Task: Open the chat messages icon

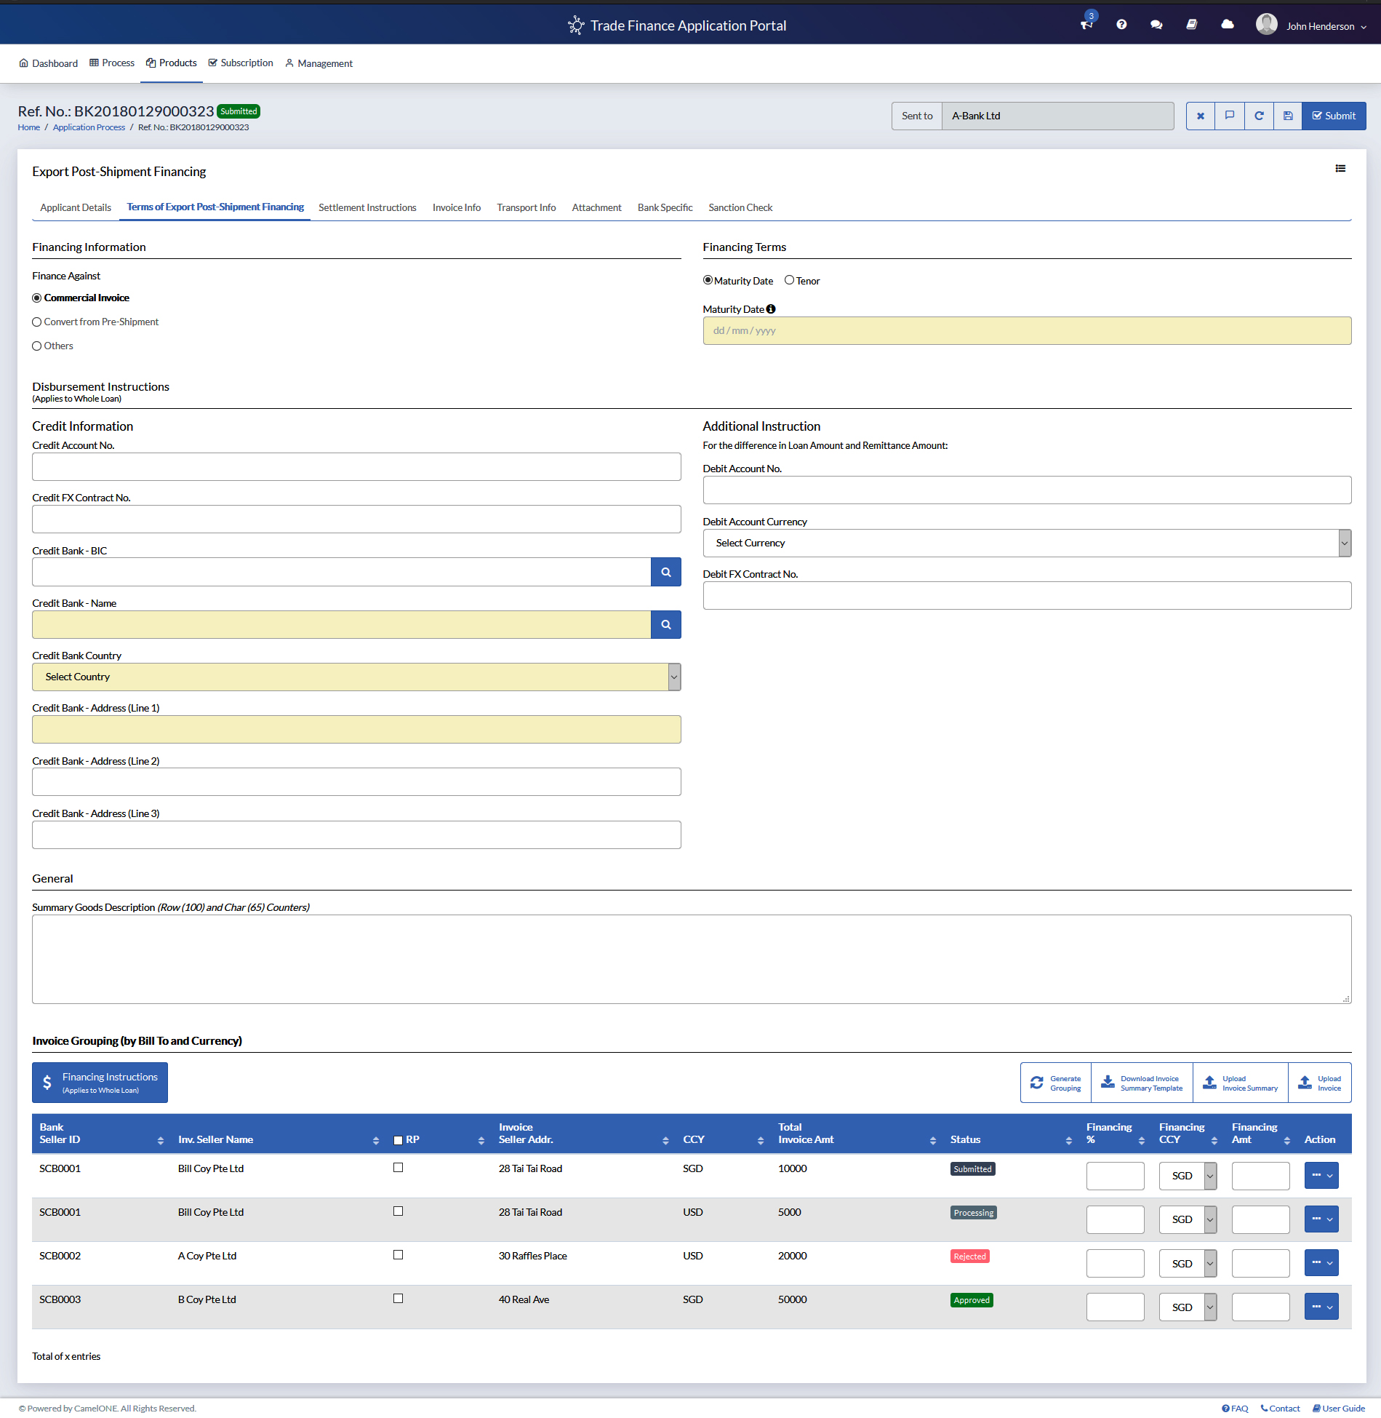Action: coord(1156,25)
